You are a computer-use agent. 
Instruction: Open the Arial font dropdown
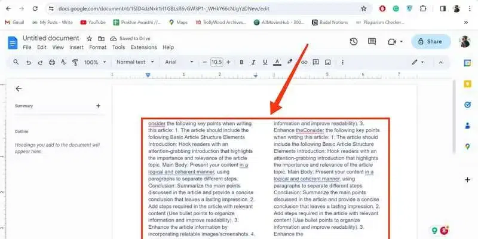tap(179, 62)
